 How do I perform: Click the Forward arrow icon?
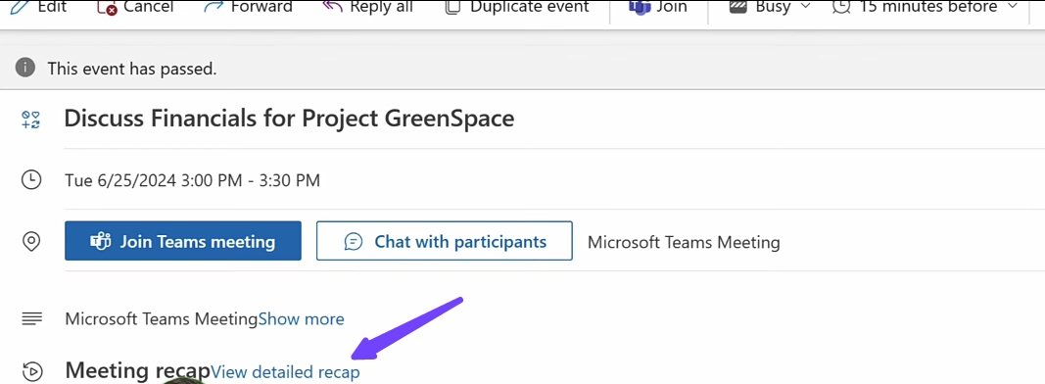click(214, 6)
